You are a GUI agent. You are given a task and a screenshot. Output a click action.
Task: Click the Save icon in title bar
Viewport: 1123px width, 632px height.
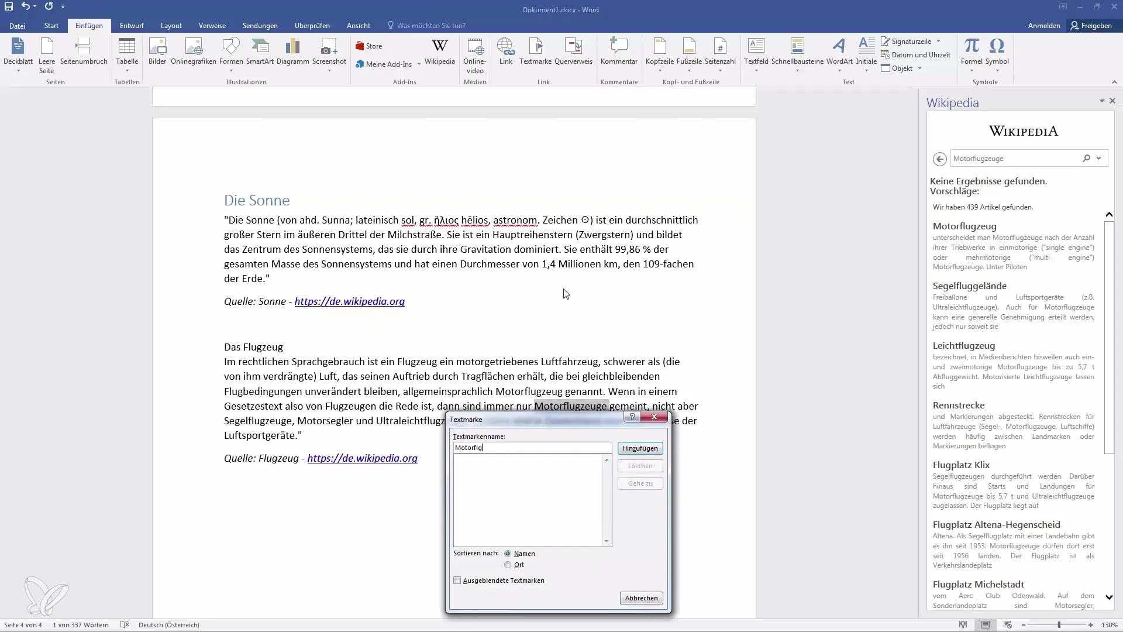click(9, 6)
